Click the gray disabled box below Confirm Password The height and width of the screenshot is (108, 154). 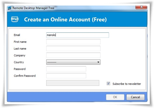click(x=73, y=83)
